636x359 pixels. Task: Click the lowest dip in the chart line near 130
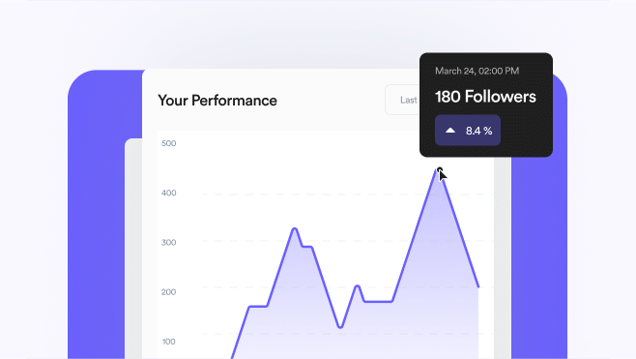pyautogui.click(x=340, y=326)
